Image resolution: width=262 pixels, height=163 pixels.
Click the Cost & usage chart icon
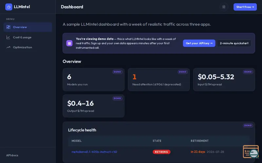9,37
